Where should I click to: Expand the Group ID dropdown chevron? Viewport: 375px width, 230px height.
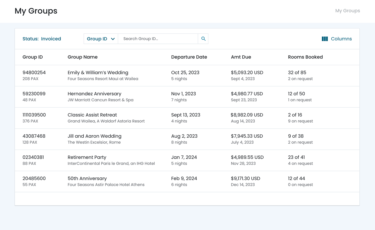click(113, 39)
